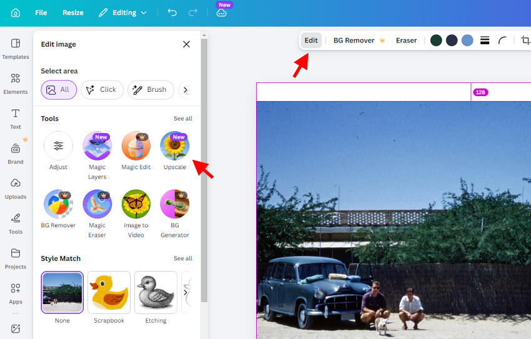Select the photo on the canvas
This screenshot has height=339, width=531.
point(394,220)
